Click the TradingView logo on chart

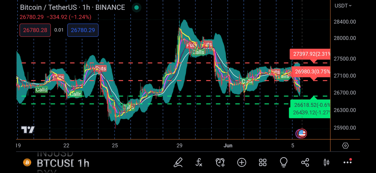coord(28,130)
